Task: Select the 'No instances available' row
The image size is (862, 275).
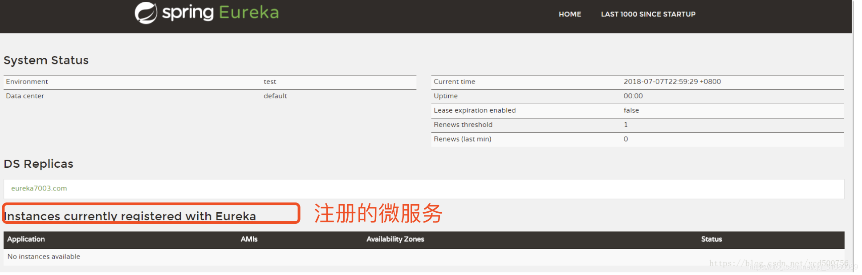Action: click(424, 257)
